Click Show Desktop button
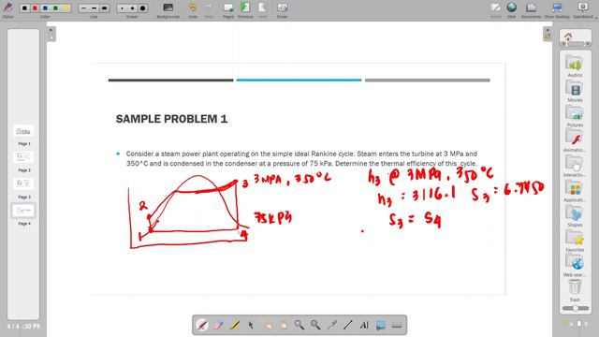The width and height of the screenshot is (599, 337). [x=557, y=10]
